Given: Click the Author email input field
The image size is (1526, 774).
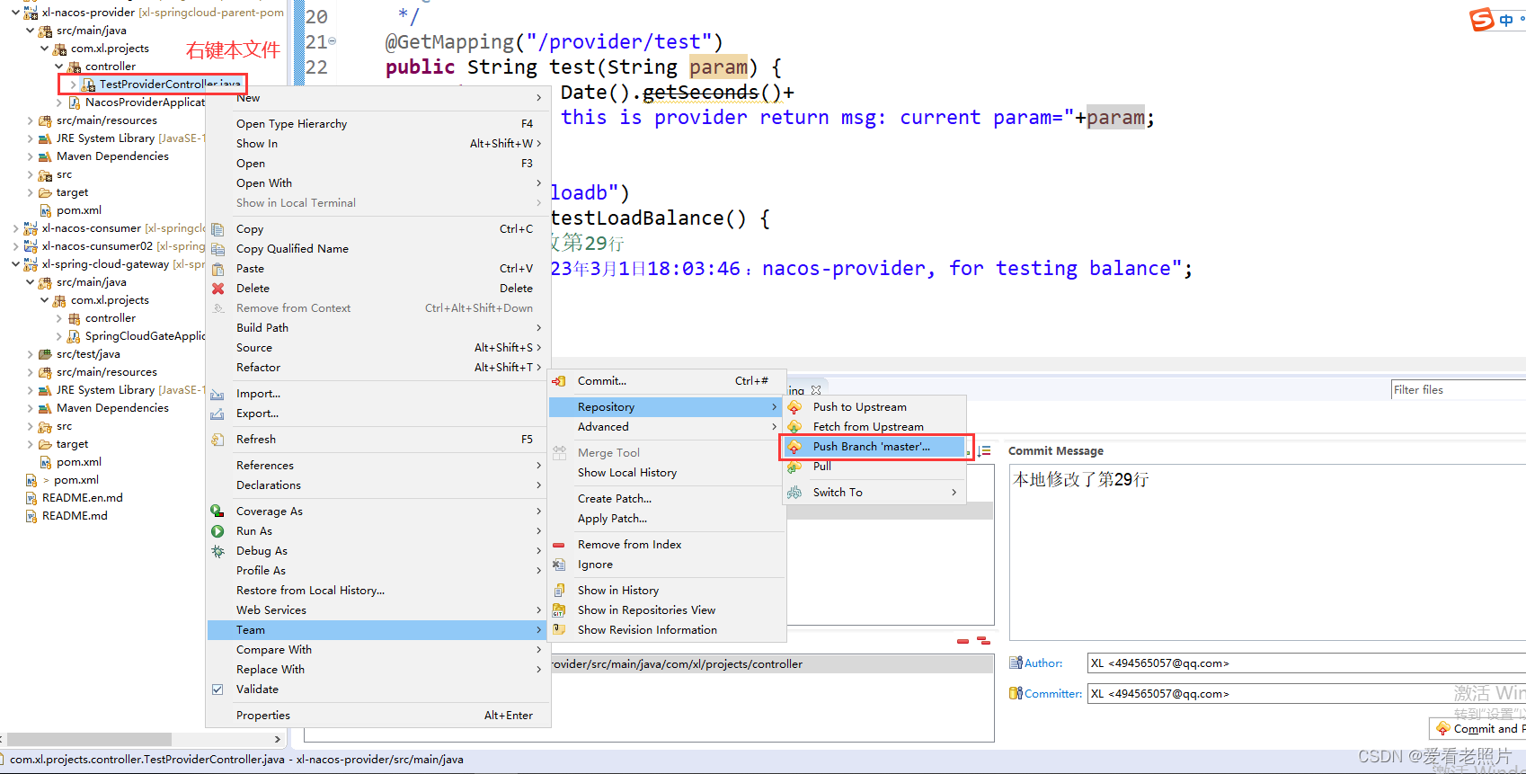Looking at the screenshot, I should [1306, 663].
